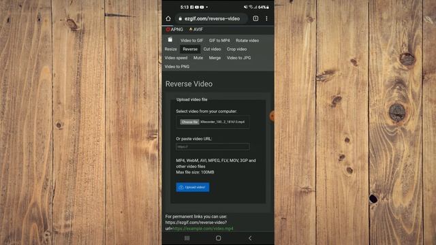The height and width of the screenshot is (245, 436).
Task: Click the Max file size: 100MB text
Action: coord(195,172)
